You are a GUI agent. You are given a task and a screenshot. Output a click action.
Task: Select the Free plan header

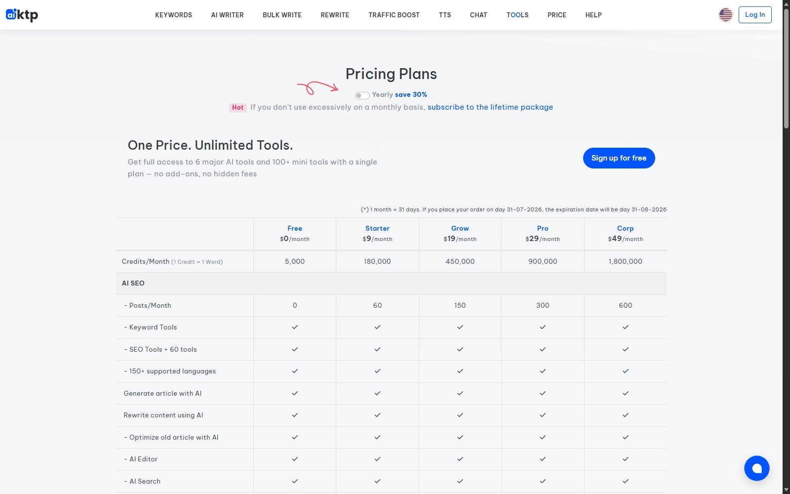tap(295, 228)
